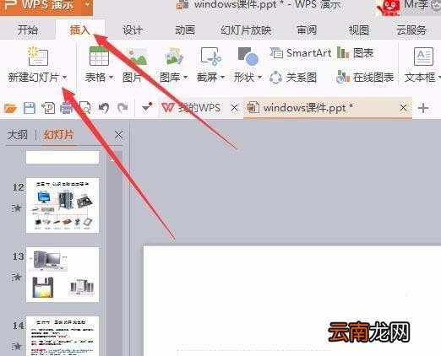The height and width of the screenshot is (356, 441).
Task: Click the partial thumbnail above slide 12
Action: (x=63, y=157)
